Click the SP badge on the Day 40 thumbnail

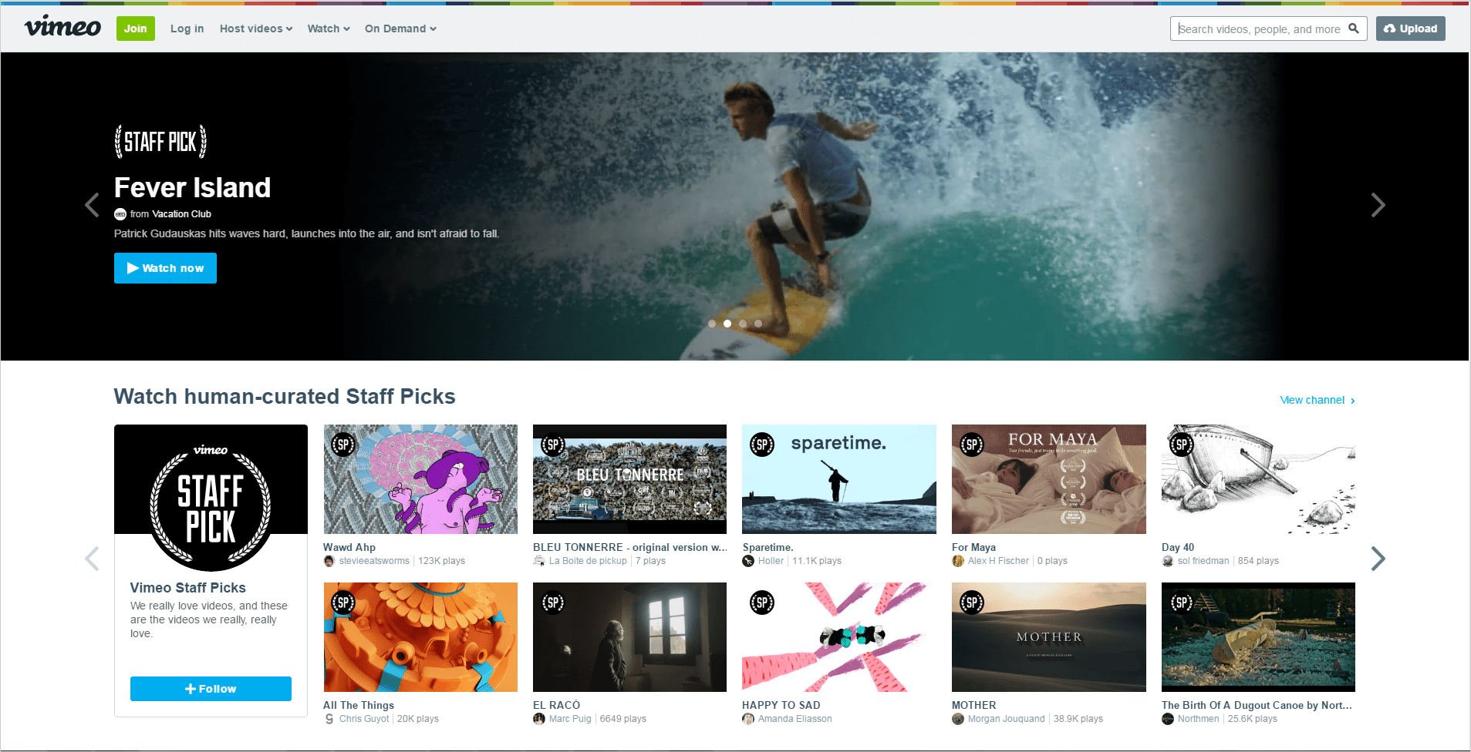(x=1182, y=445)
